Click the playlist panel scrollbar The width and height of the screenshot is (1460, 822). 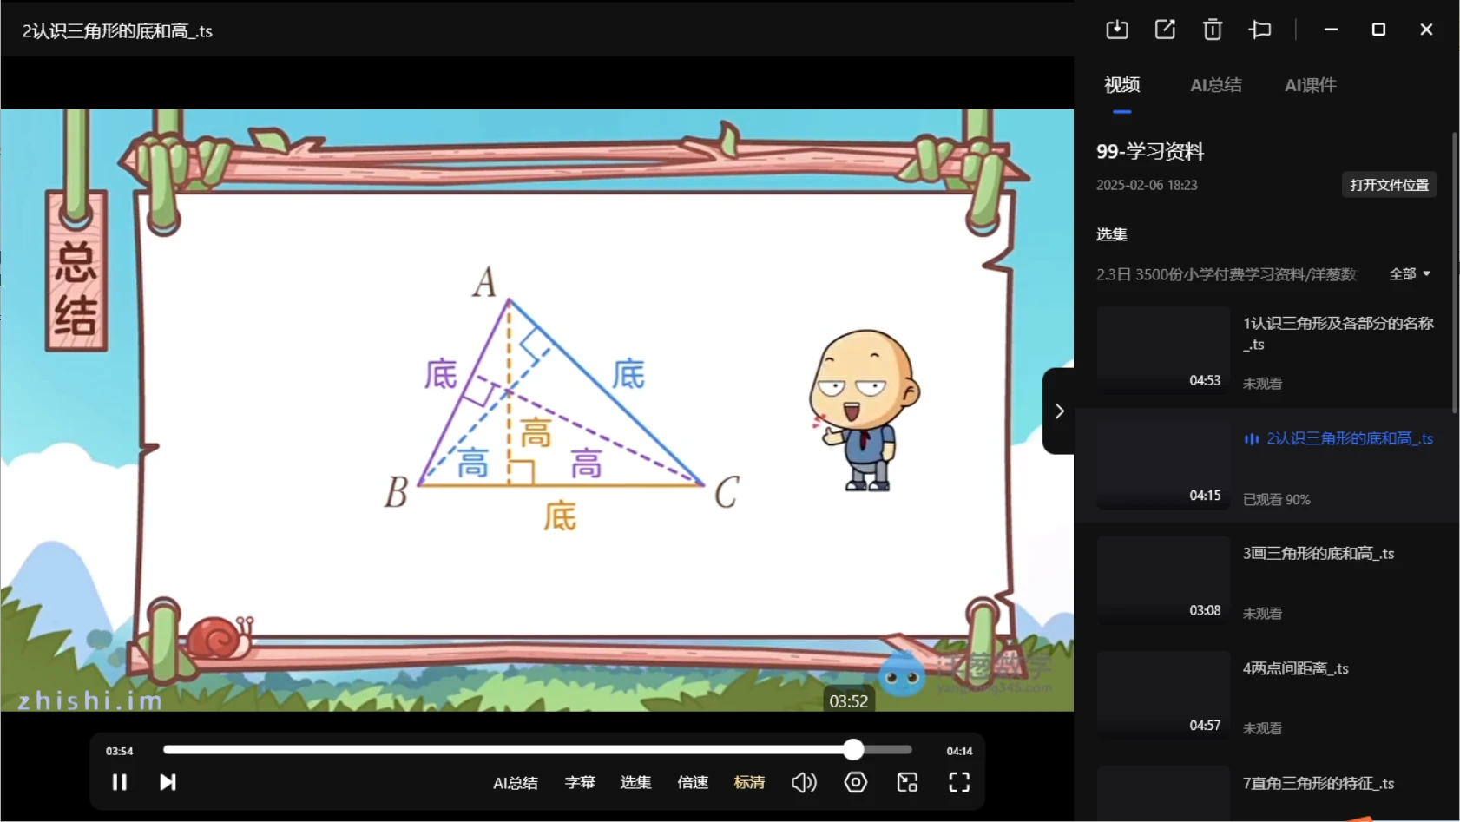click(1455, 273)
